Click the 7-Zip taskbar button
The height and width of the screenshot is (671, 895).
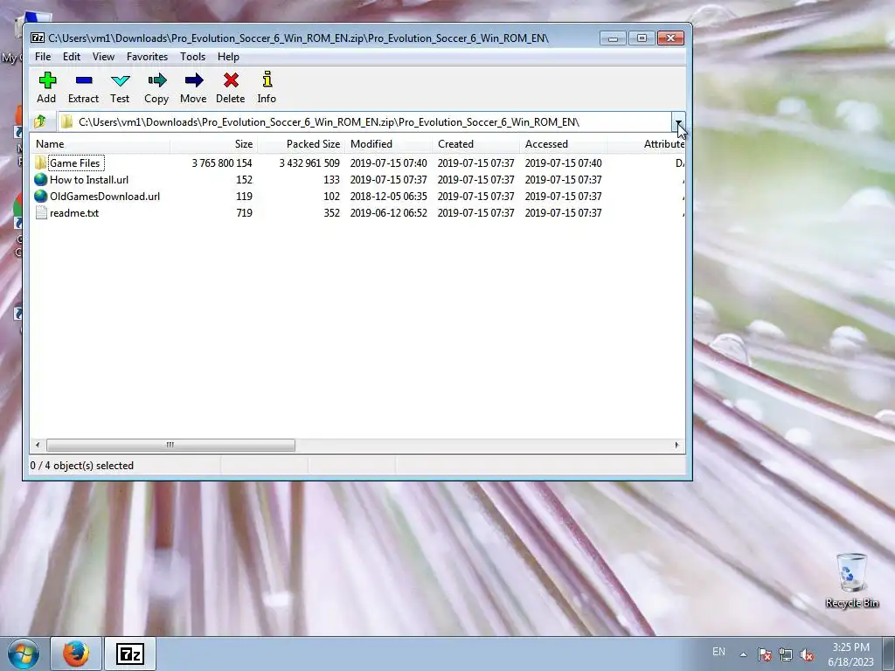click(x=130, y=654)
